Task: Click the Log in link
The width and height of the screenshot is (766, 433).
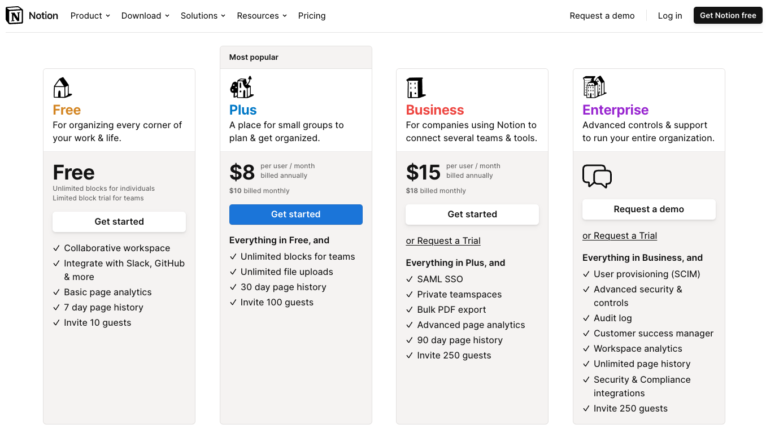Action: 670,16
